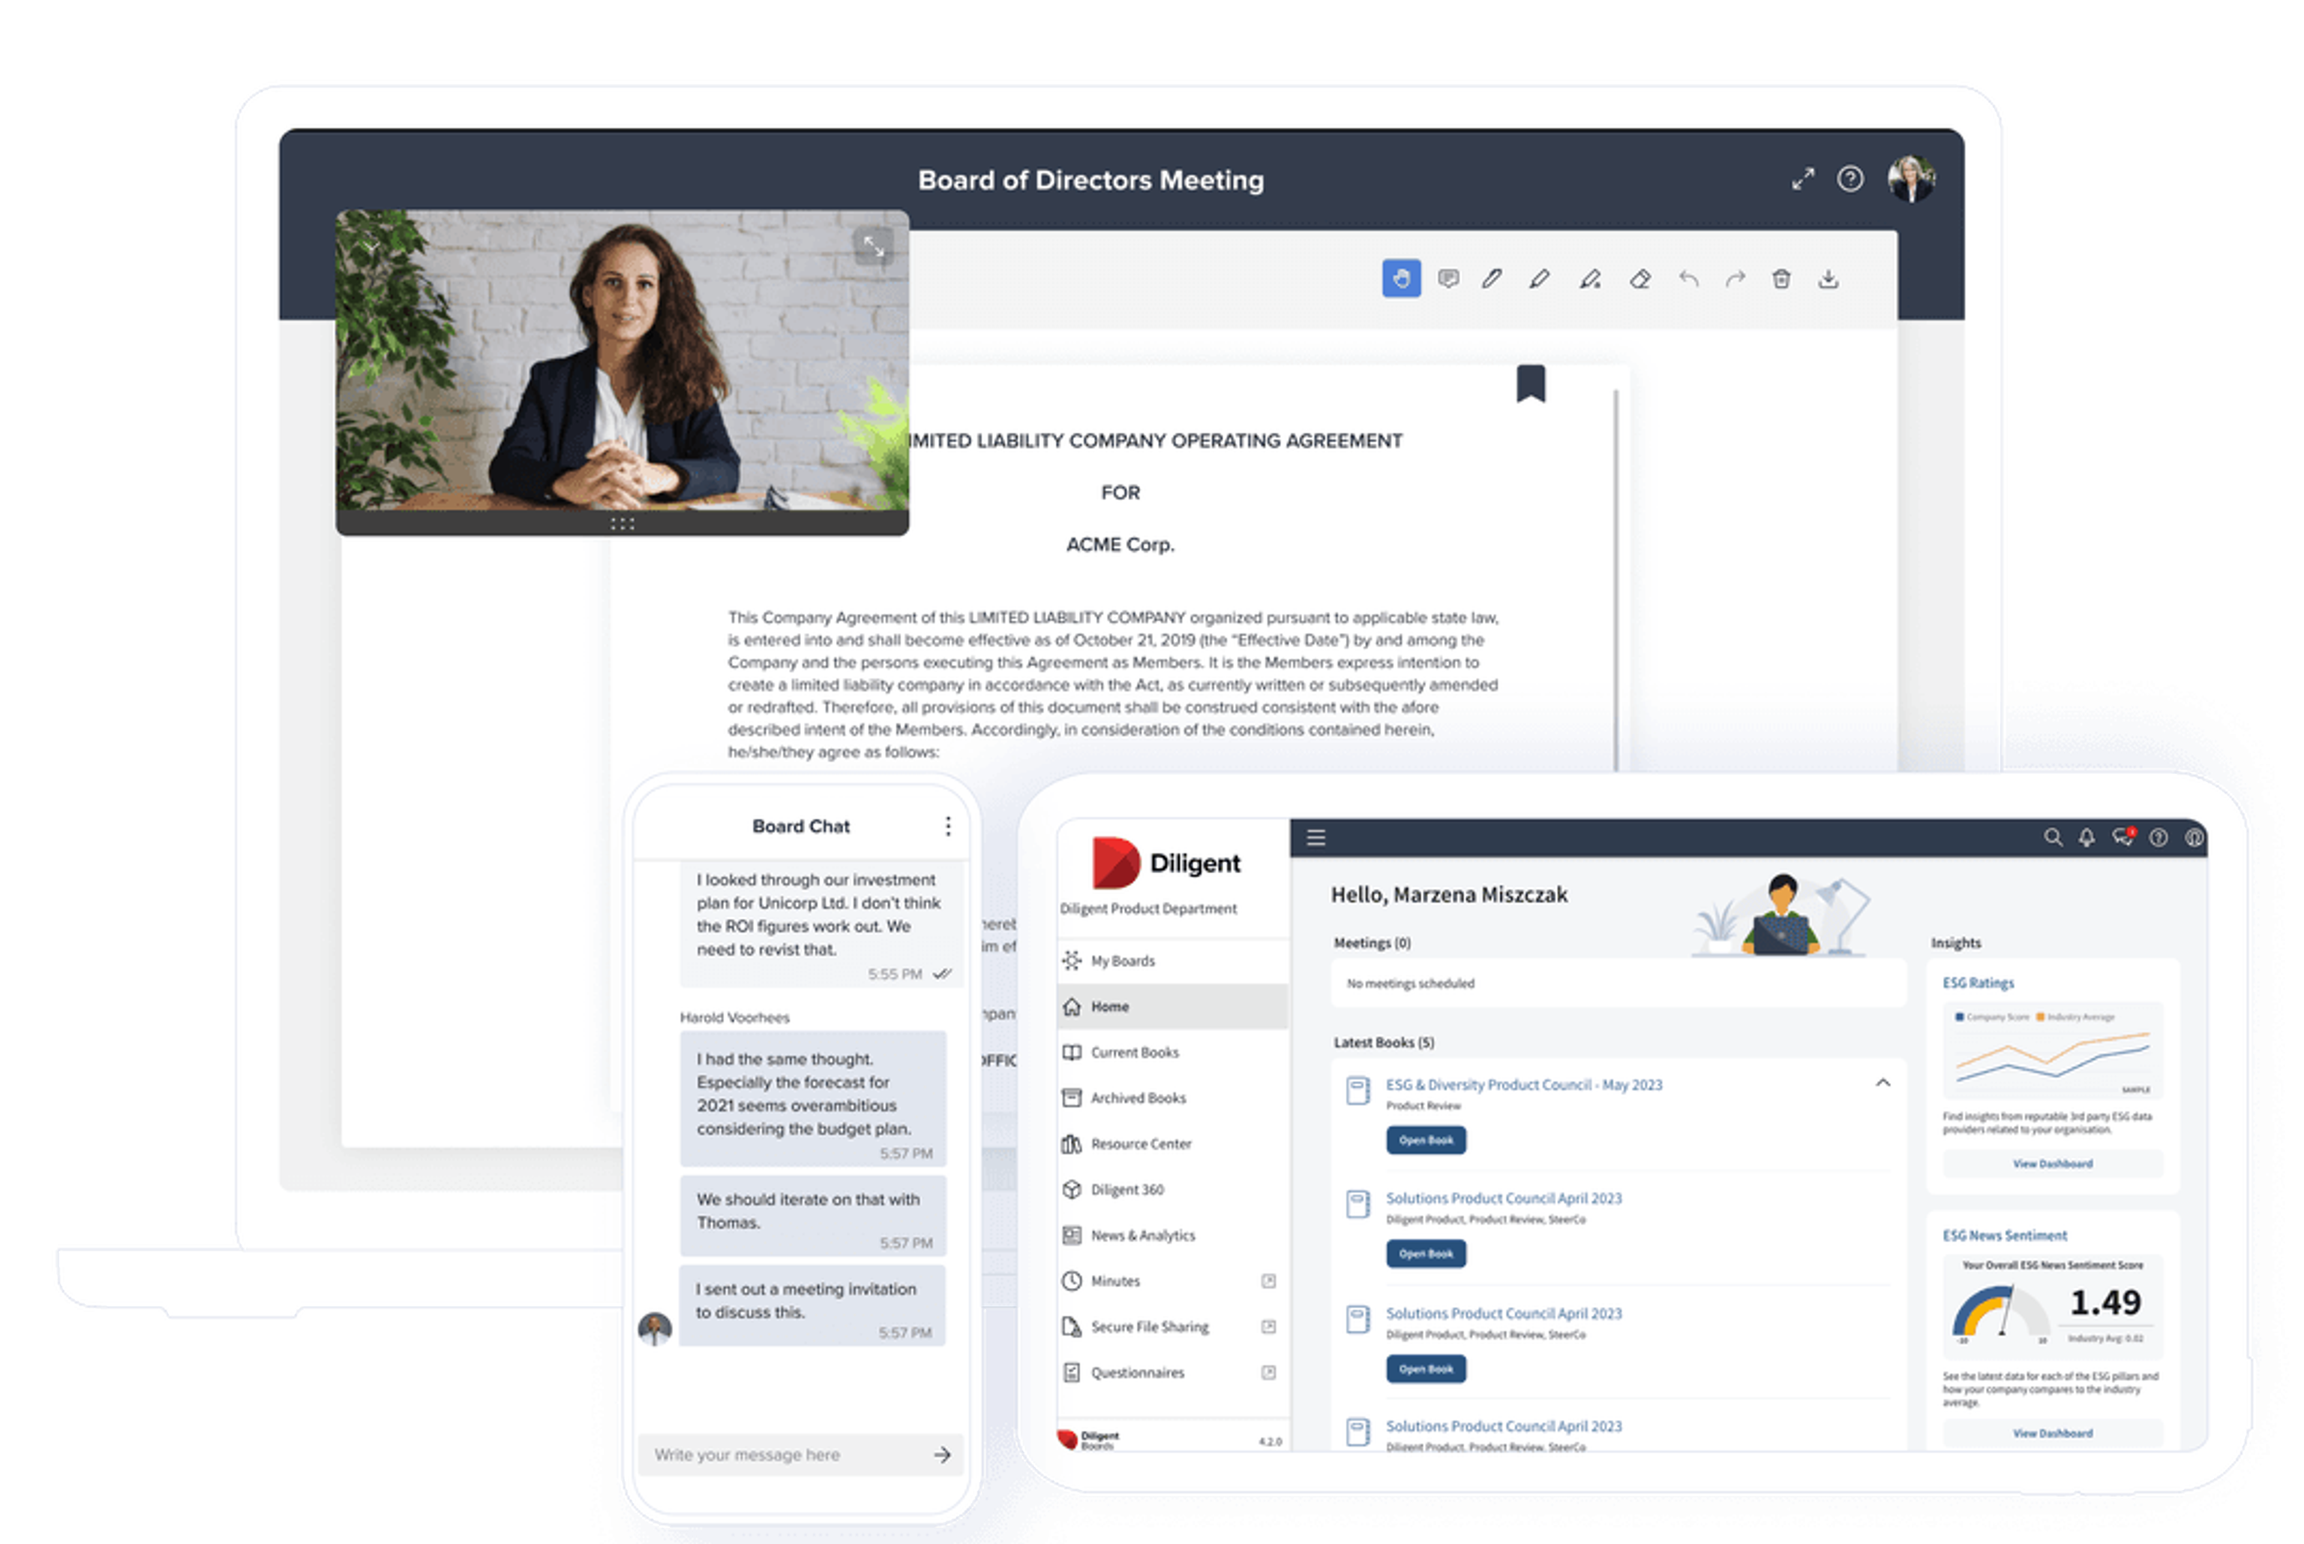Open Questionnaires

(x=1171, y=1372)
